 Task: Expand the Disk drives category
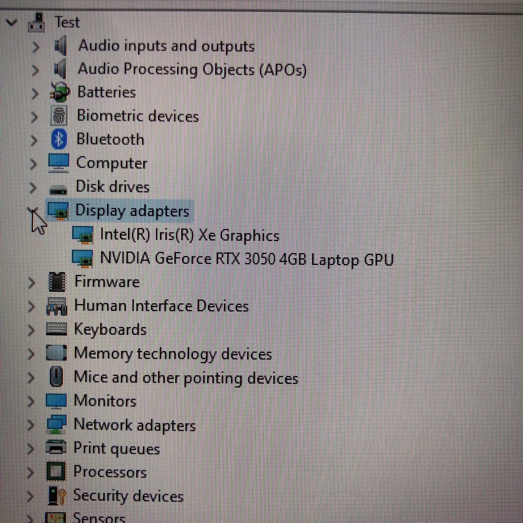coord(33,188)
